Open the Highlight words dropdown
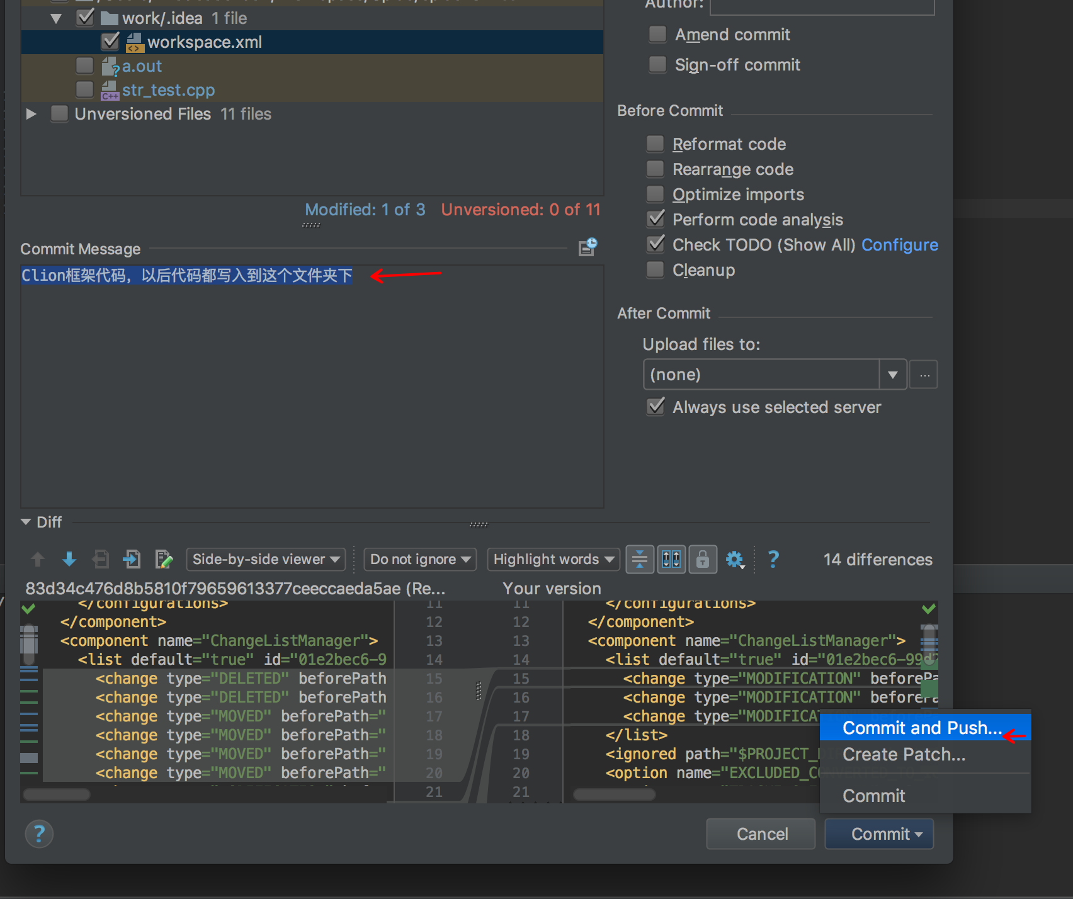The image size is (1073, 899). pos(554,559)
